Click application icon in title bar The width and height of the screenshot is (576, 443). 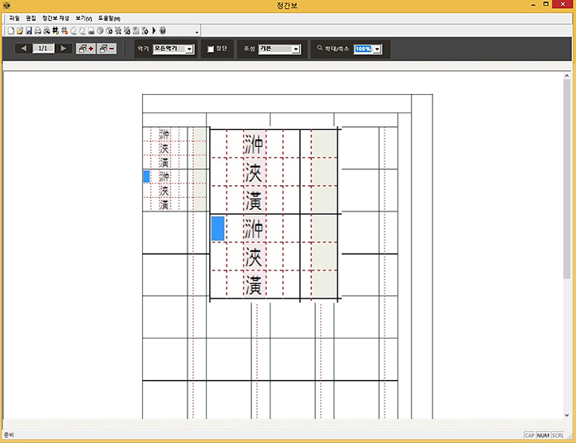pyautogui.click(x=6, y=5)
